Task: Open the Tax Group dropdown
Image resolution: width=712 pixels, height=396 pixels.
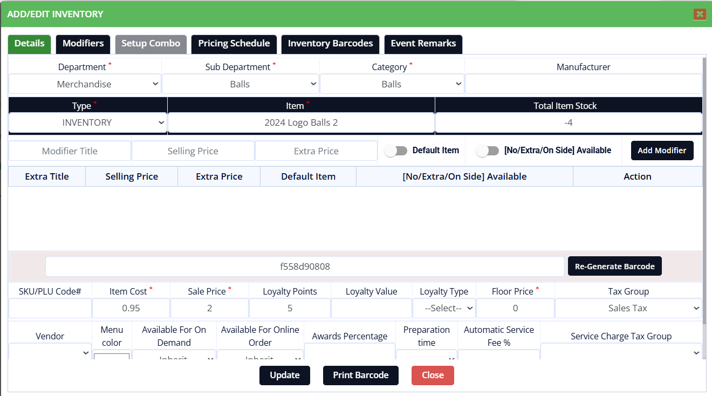Action: (628, 308)
